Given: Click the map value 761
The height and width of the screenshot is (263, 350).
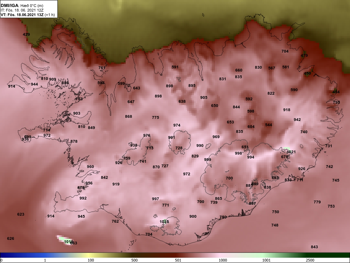Looking at the screenshot, I should click(102, 68).
